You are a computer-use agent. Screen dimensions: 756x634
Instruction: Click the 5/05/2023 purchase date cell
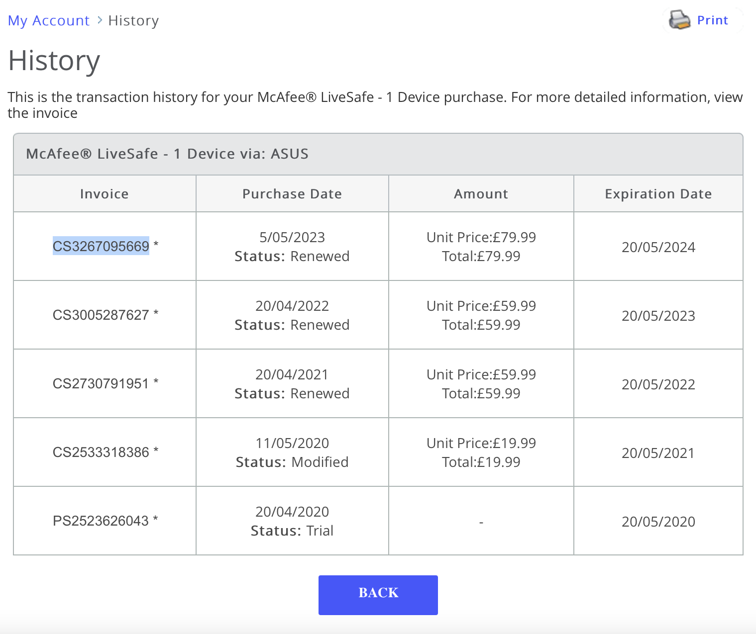(292, 237)
